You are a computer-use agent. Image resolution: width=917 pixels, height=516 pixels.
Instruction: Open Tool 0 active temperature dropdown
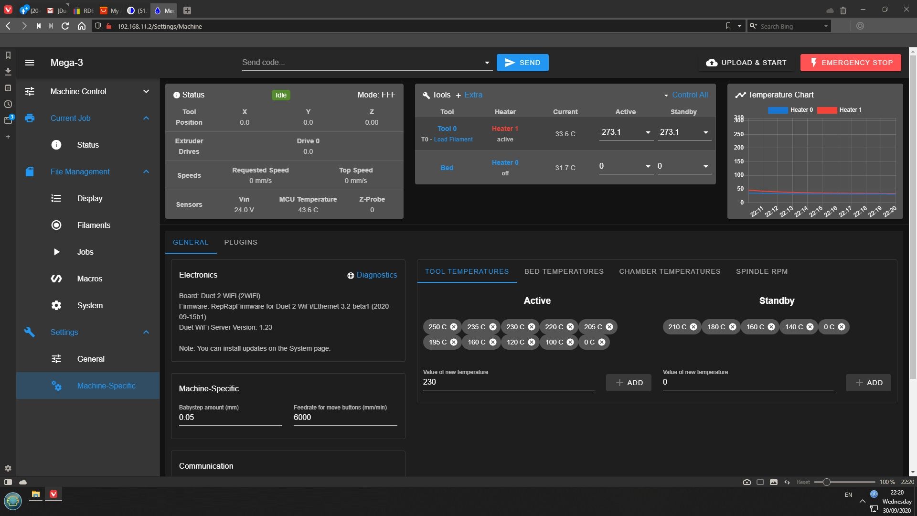pos(648,132)
